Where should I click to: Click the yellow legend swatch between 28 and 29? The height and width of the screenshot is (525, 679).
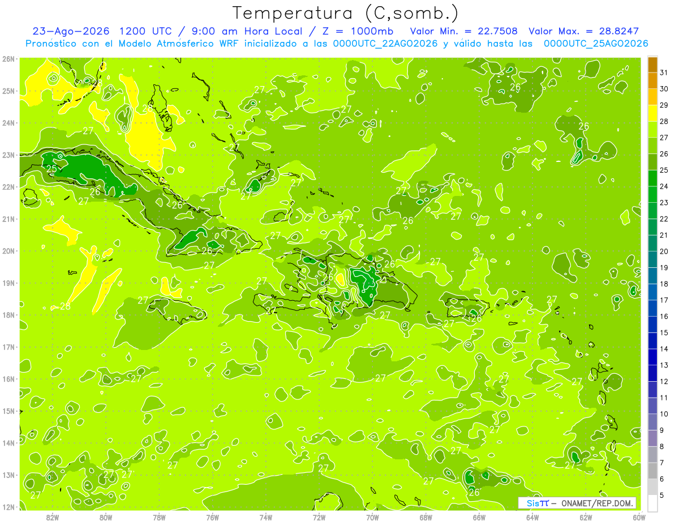[x=652, y=113]
